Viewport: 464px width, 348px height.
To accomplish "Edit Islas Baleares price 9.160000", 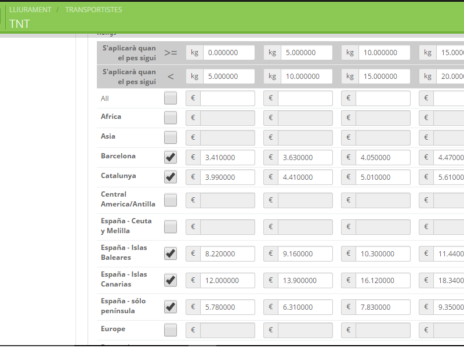I will (305, 253).
